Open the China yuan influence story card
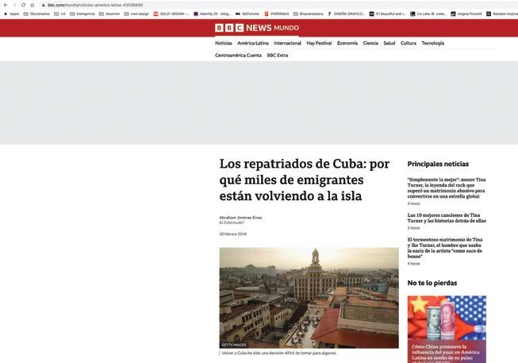The image size is (518, 363). click(x=447, y=330)
